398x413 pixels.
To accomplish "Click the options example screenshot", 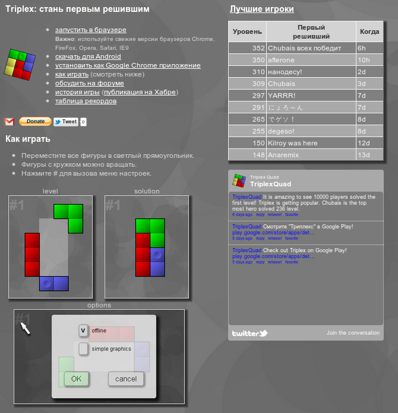I will 99,357.
